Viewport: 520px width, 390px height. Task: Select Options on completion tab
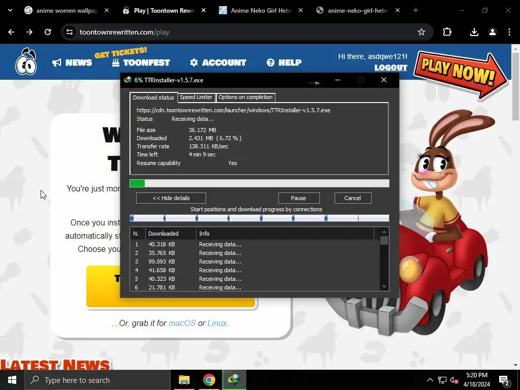point(245,97)
